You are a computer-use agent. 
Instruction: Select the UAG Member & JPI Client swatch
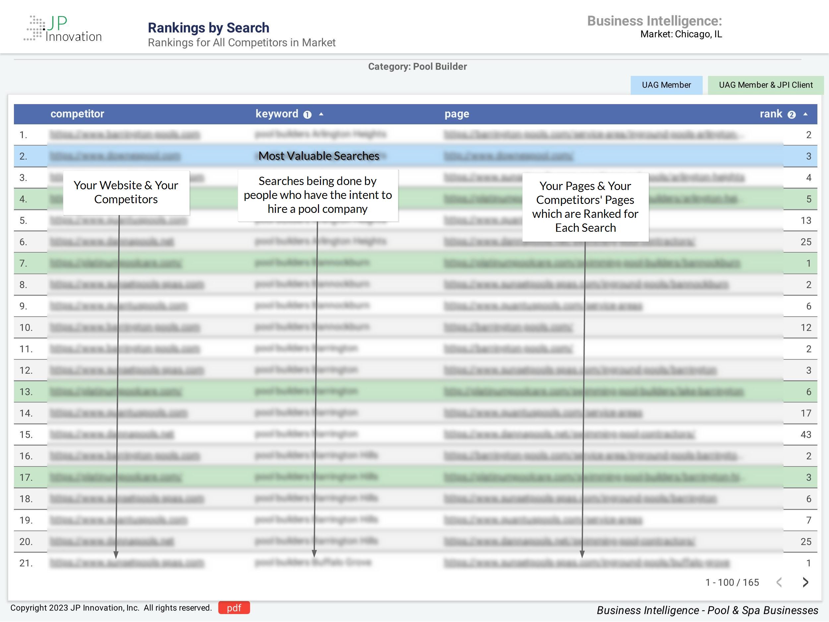[766, 85]
